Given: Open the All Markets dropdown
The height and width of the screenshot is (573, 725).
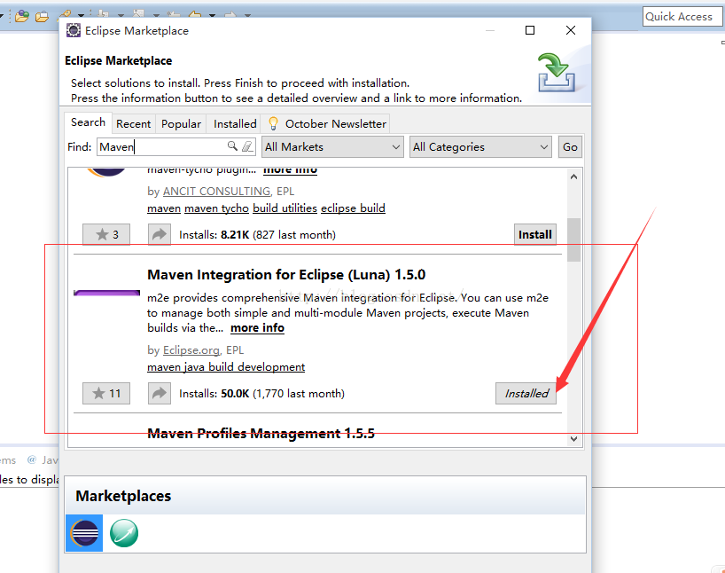Looking at the screenshot, I should pos(332,146).
